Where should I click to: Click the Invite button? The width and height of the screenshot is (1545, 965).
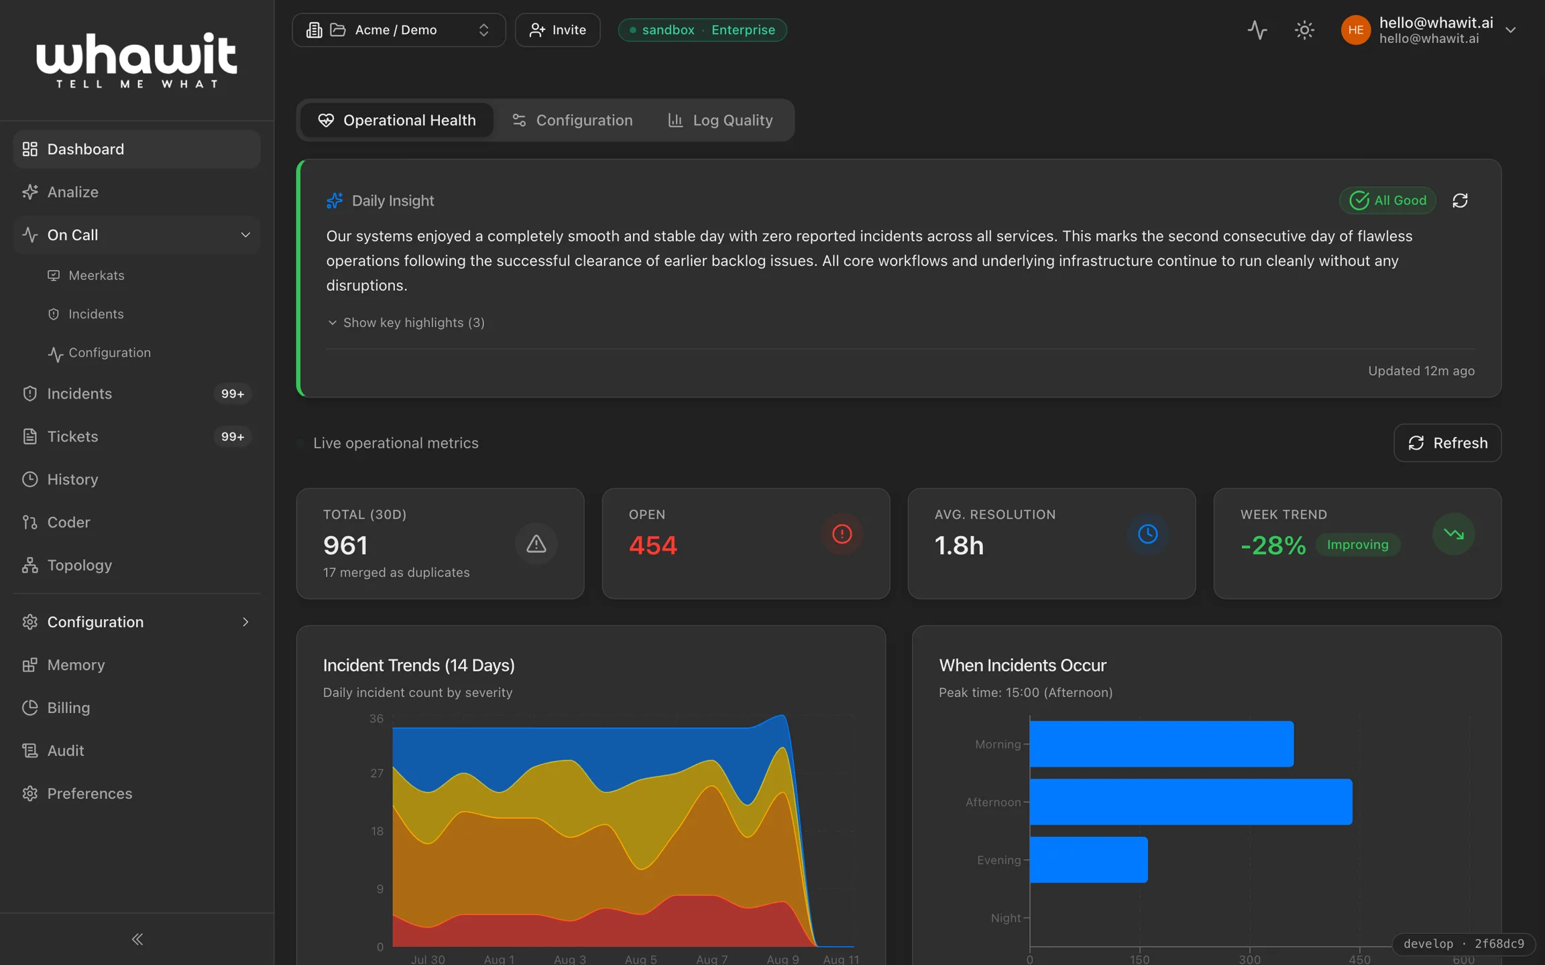tap(558, 30)
